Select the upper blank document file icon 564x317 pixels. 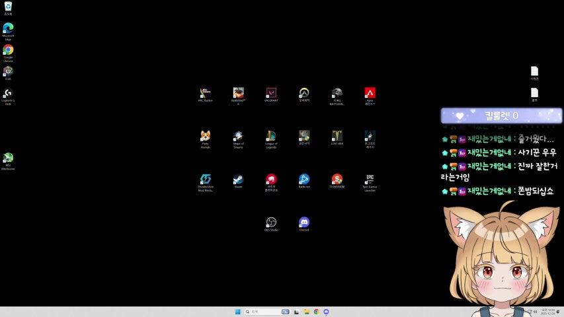tap(534, 73)
